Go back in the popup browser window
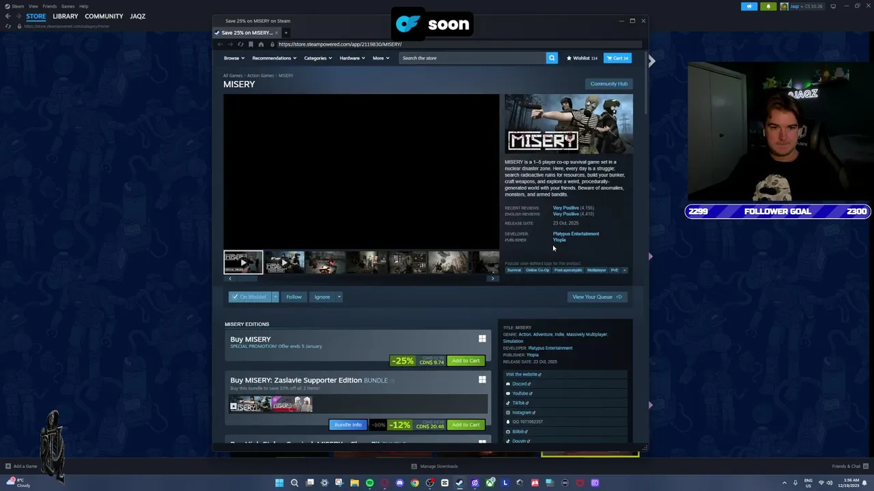 (220, 44)
